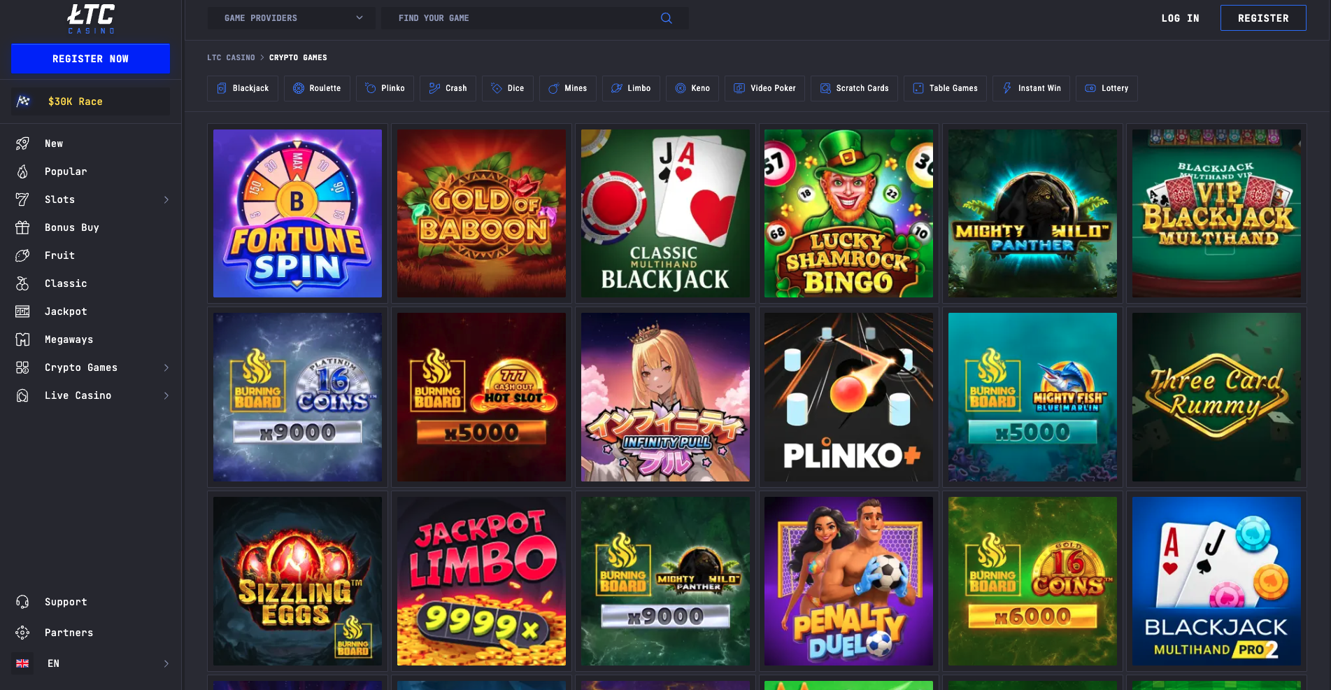1331x690 pixels.
Task: Click the Jackpot icon in sidebar
Action: coord(22,311)
